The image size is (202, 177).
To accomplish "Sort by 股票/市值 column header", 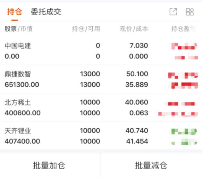I will (19, 29).
